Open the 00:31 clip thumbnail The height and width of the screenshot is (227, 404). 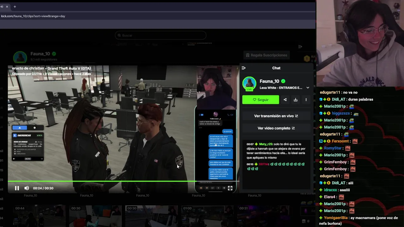[x=264, y=216]
